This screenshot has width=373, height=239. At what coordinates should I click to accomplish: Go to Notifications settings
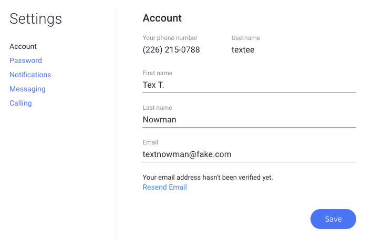coord(30,75)
